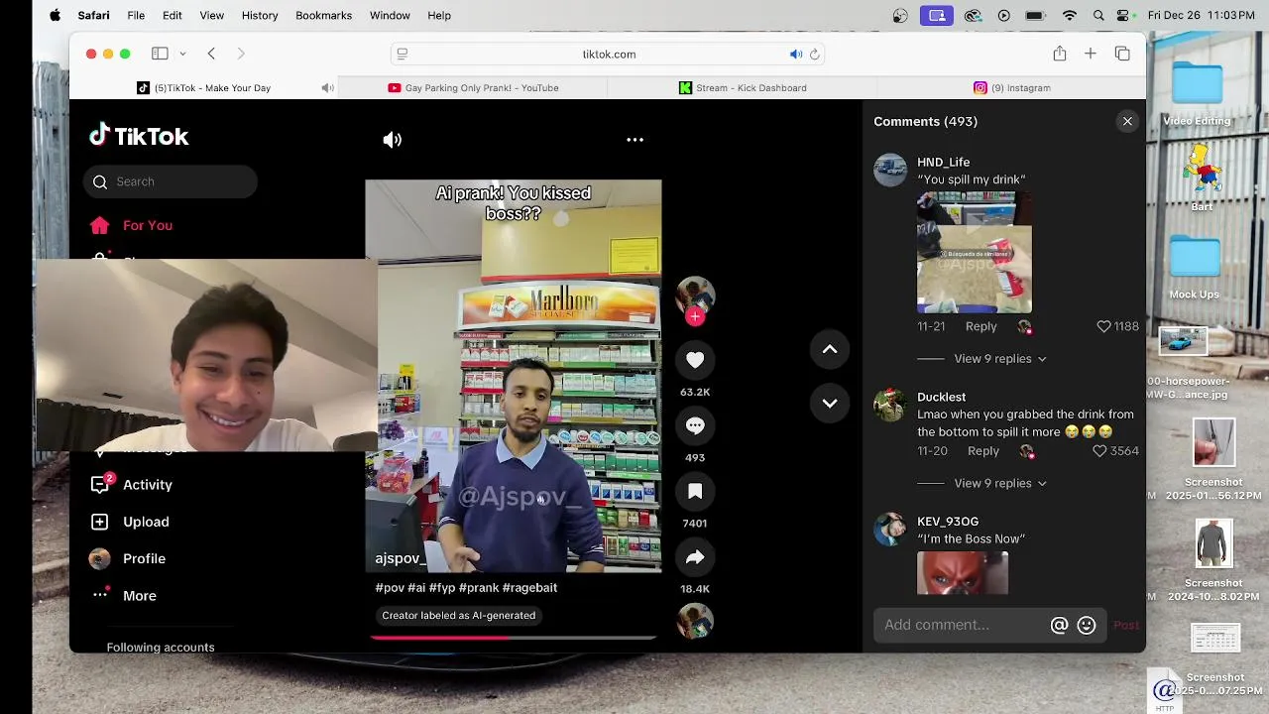Open the Safari History menu

[x=260, y=15]
